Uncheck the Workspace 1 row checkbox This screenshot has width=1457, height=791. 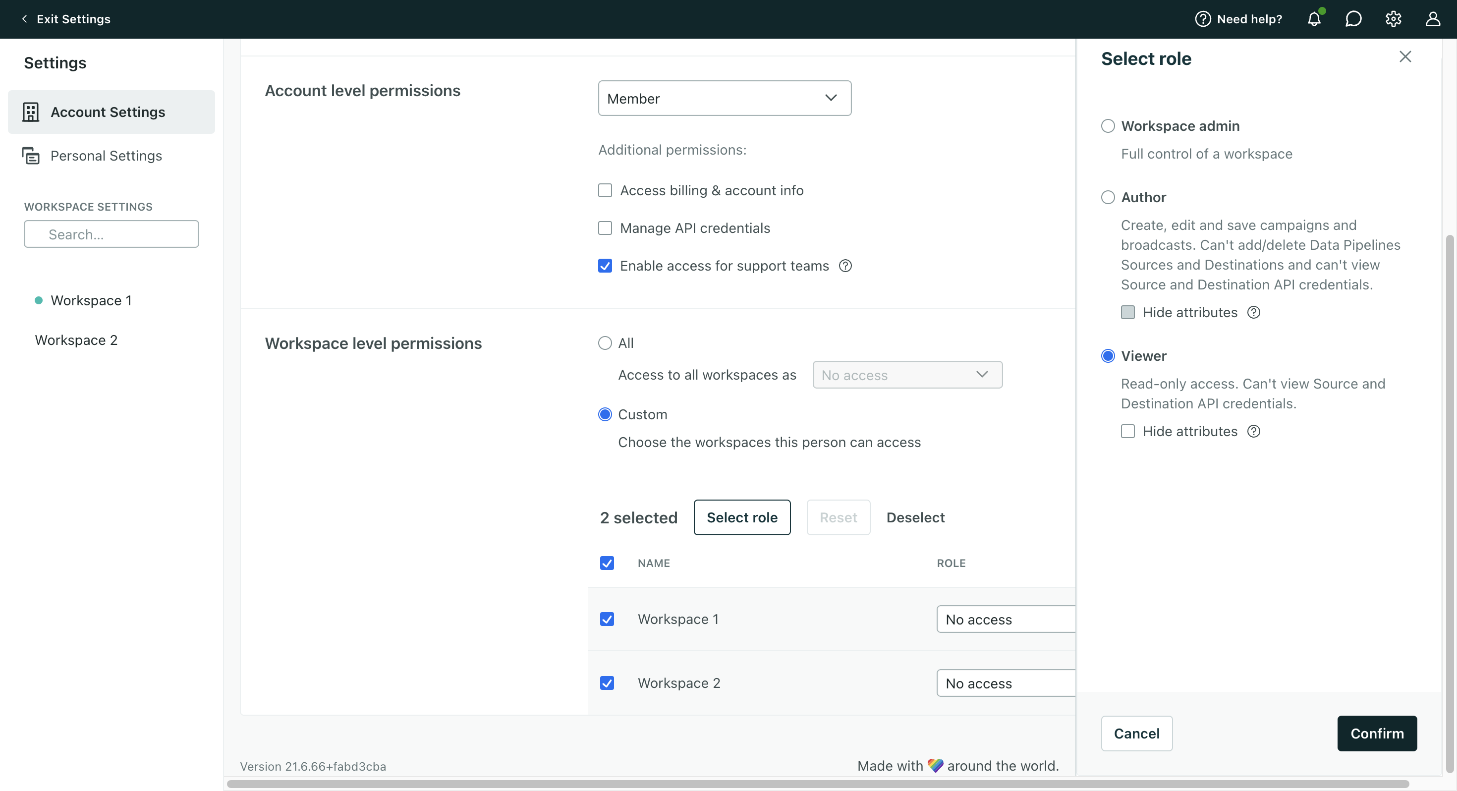pyautogui.click(x=607, y=619)
